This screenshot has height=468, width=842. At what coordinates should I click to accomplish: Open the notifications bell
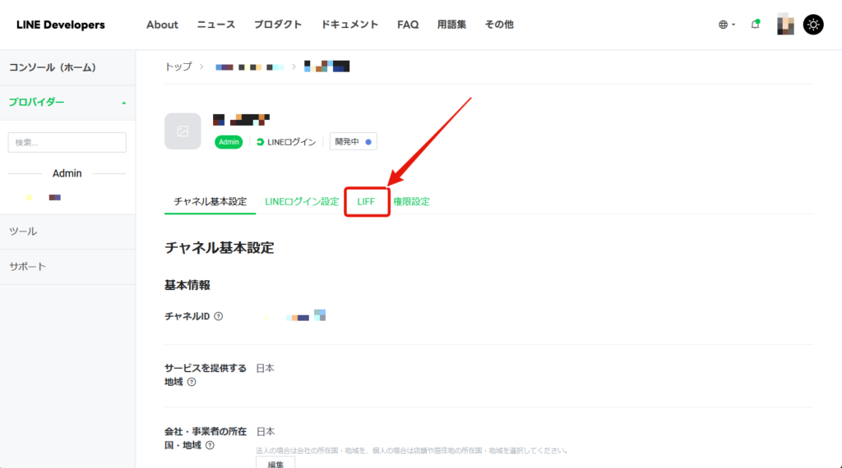pyautogui.click(x=755, y=24)
